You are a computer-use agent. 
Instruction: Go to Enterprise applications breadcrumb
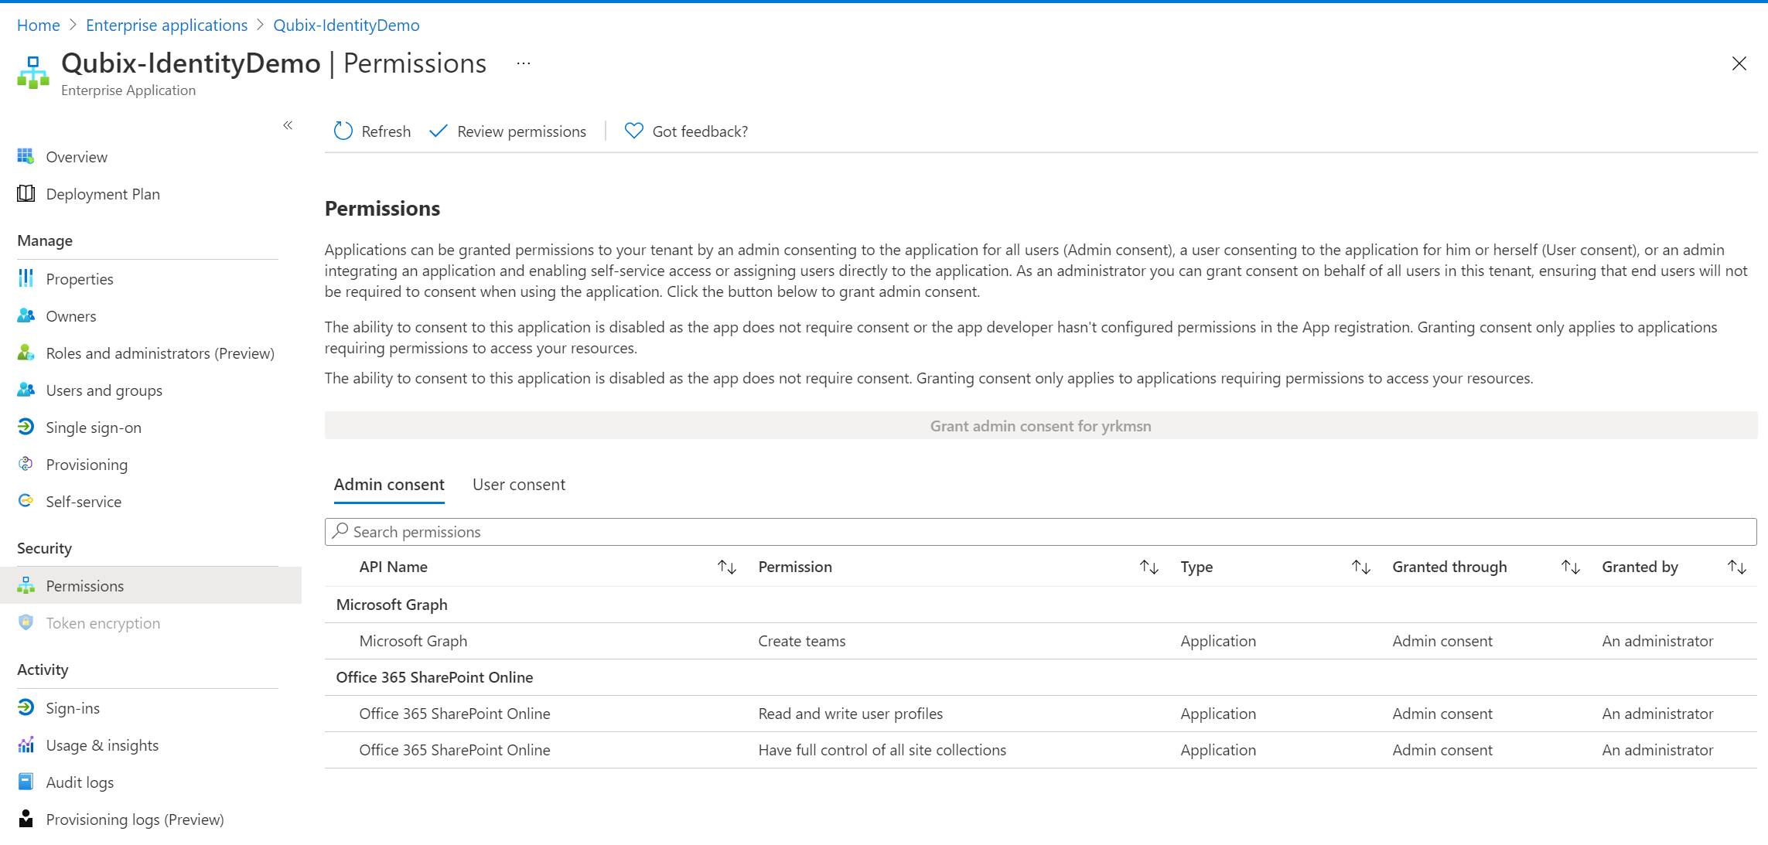pyautogui.click(x=166, y=25)
